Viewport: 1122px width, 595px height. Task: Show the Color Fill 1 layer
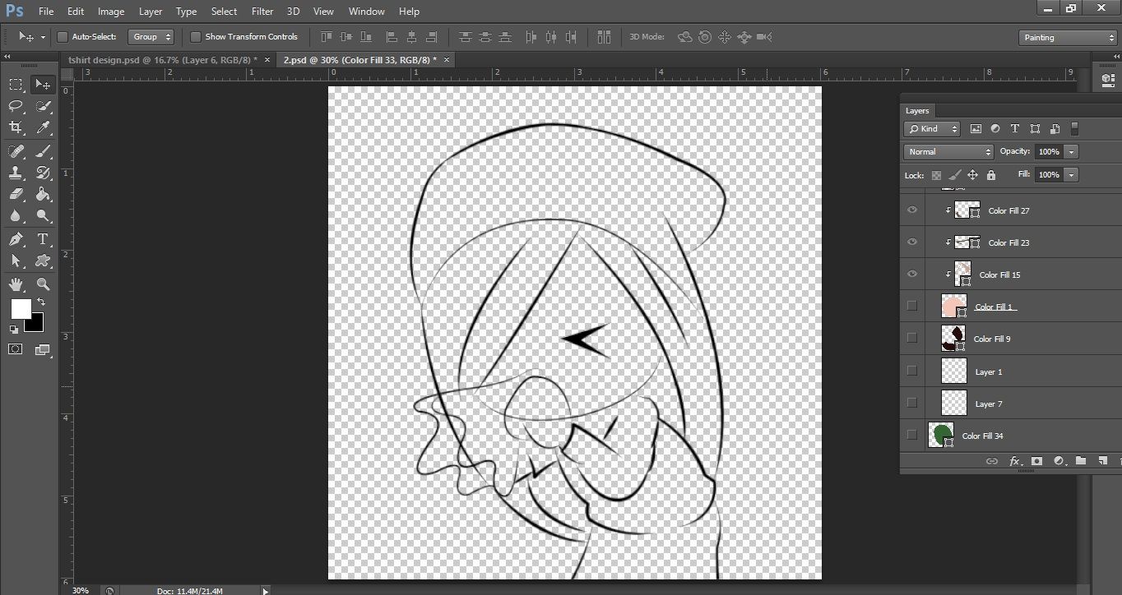coord(911,306)
